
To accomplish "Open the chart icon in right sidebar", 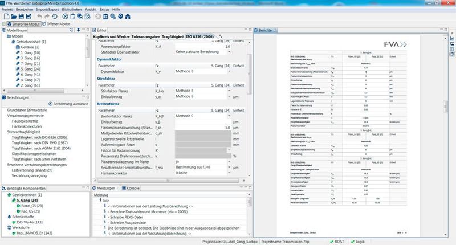I will tap(451, 39).
